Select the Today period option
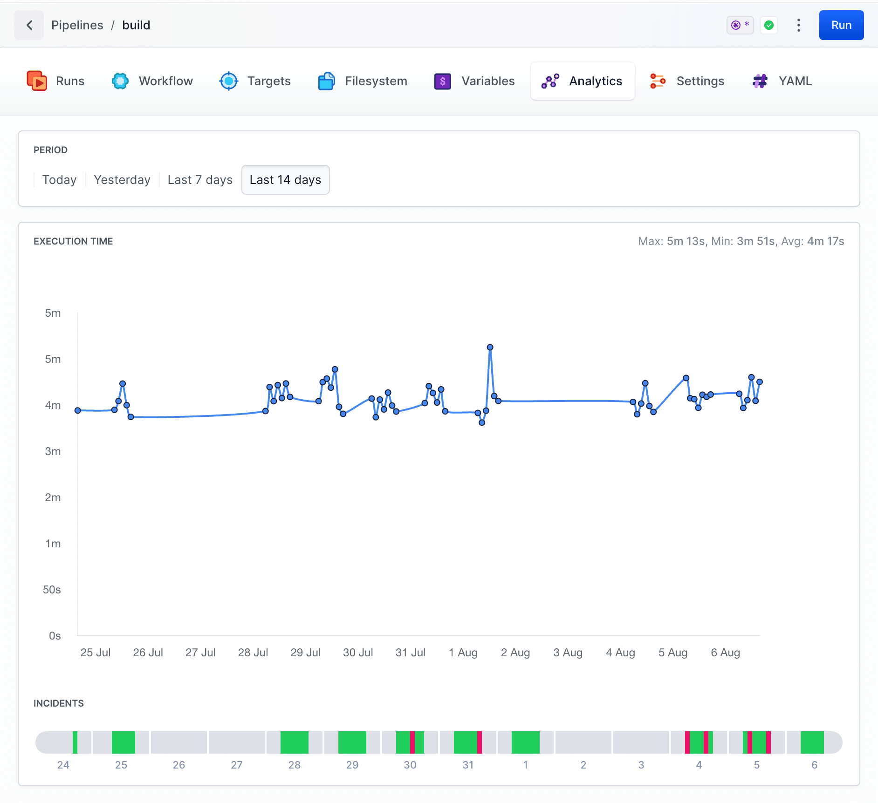Screen dimensions: 878x803 pos(59,180)
